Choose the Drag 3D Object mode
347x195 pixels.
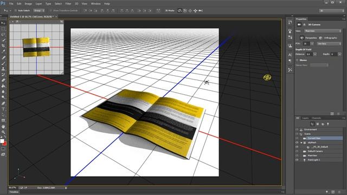(x=190, y=11)
